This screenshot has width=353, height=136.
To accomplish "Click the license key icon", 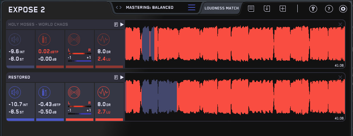I will (x=313, y=9).
